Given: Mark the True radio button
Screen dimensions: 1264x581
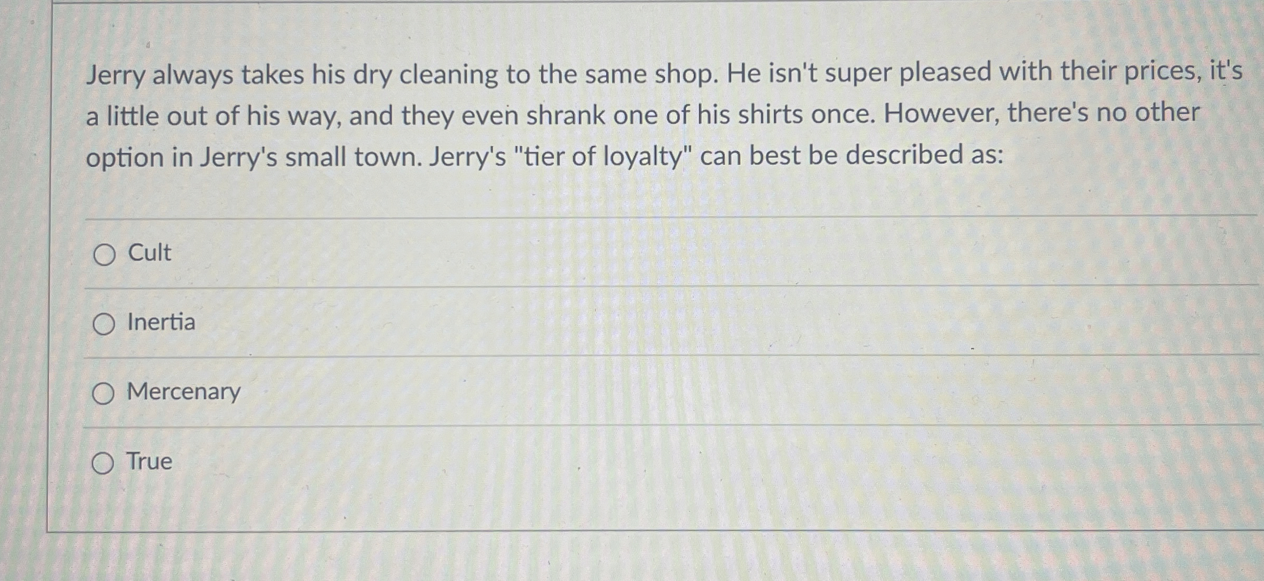Looking at the screenshot, I should pos(103,463).
